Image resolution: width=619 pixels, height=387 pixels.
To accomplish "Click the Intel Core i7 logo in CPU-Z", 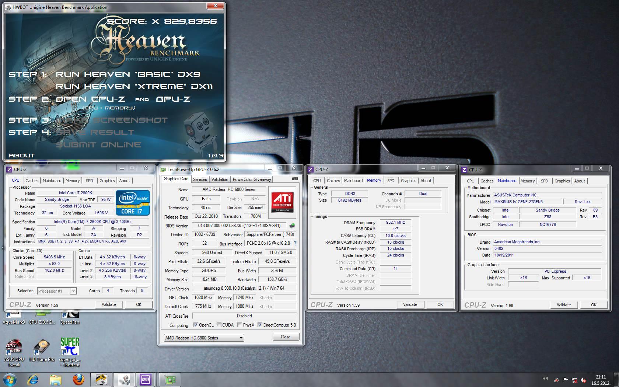I will (133, 203).
